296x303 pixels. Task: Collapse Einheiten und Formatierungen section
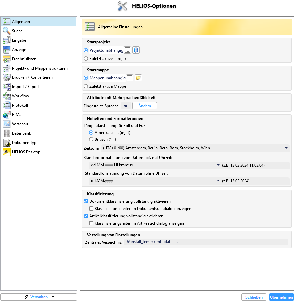[x=85, y=119]
